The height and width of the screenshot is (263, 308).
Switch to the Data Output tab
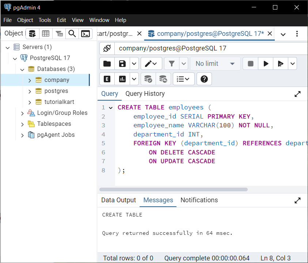point(118,200)
